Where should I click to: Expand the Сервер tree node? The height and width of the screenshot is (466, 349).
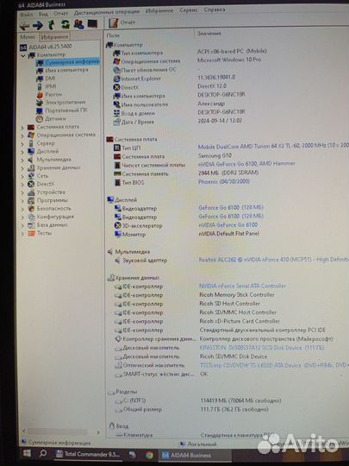pyautogui.click(x=22, y=144)
